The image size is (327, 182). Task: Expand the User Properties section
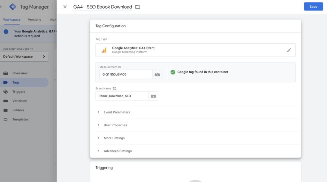(x=115, y=125)
